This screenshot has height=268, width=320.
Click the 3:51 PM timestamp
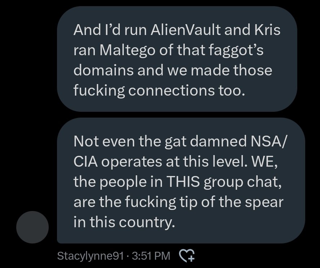tap(151, 256)
